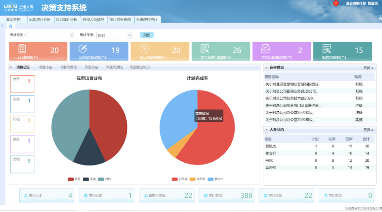Click the red refresh icon in header
The width and height of the screenshot is (382, 212).
(336, 3)
